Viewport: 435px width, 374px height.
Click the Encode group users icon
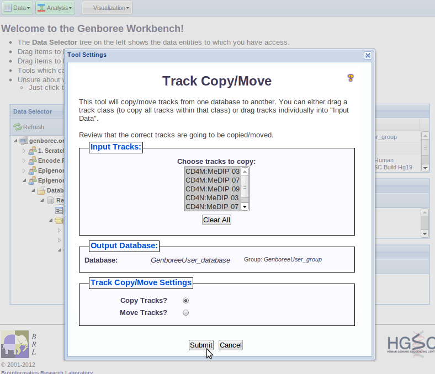[33, 161]
